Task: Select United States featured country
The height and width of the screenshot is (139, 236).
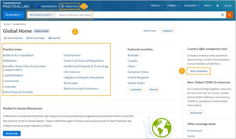Action: [136, 83]
